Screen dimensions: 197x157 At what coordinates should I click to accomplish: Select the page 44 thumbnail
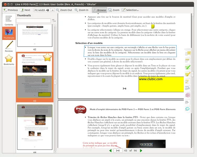pos(35,127)
